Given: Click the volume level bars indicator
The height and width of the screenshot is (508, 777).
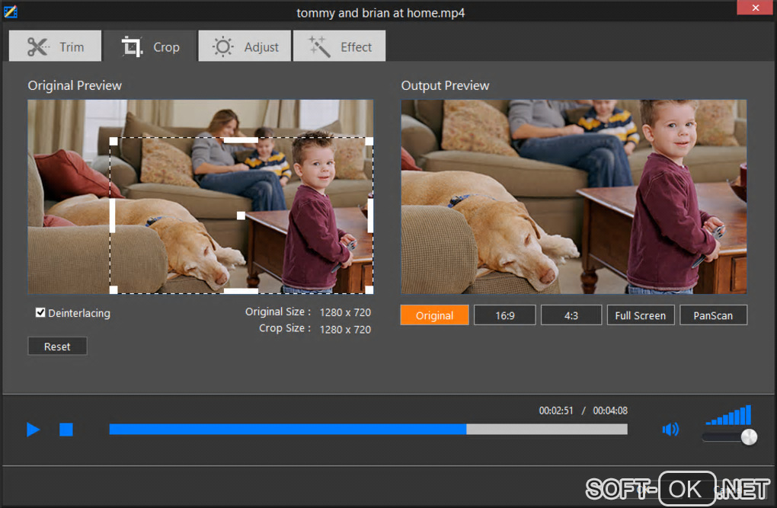Looking at the screenshot, I should pyautogui.click(x=728, y=415).
